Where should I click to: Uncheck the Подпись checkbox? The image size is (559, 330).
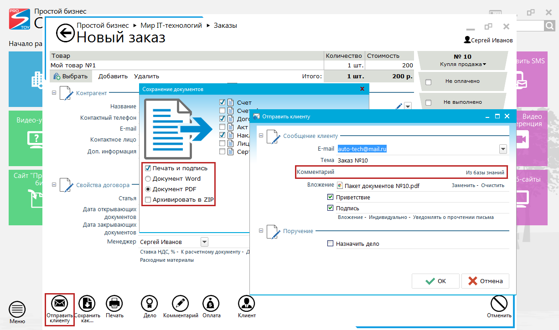[331, 208]
